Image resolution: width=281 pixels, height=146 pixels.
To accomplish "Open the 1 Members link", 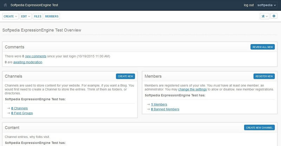I will pos(159,104).
